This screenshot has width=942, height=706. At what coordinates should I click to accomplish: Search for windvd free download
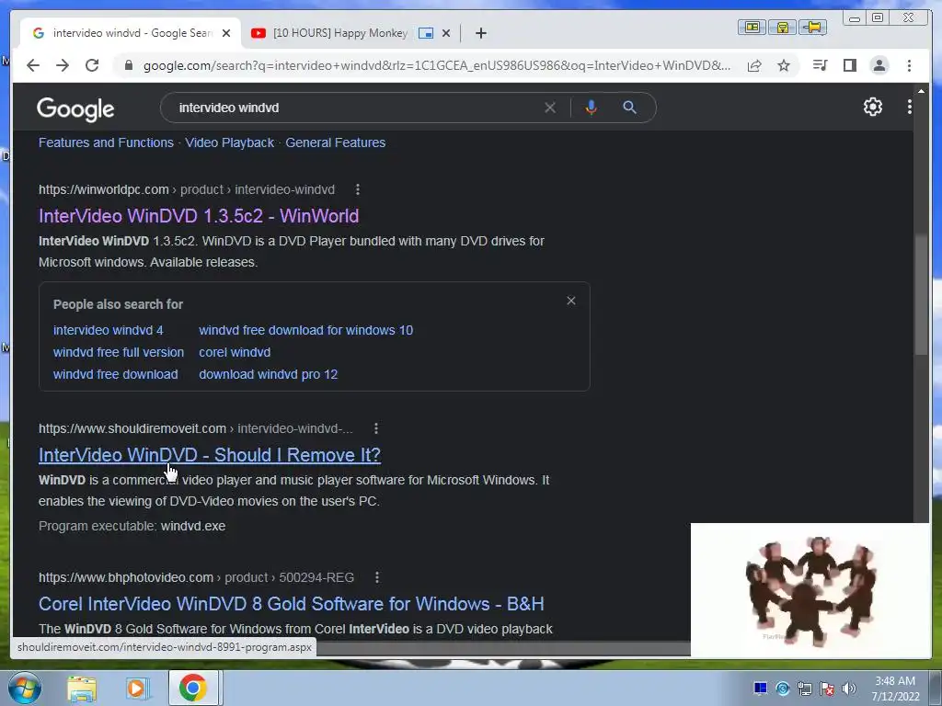(115, 375)
